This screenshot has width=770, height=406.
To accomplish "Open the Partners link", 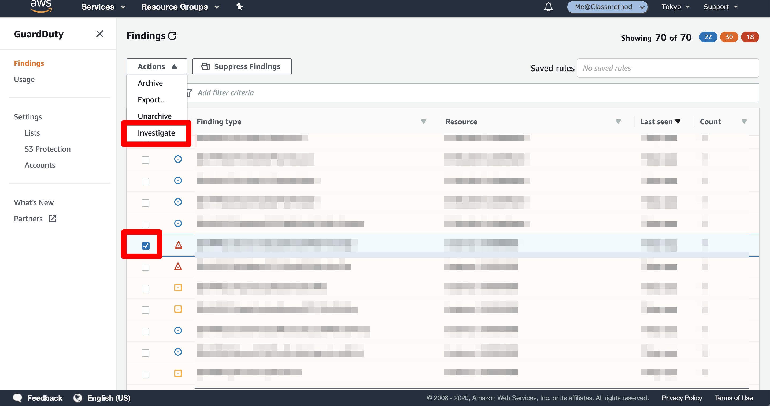I will (x=28, y=219).
